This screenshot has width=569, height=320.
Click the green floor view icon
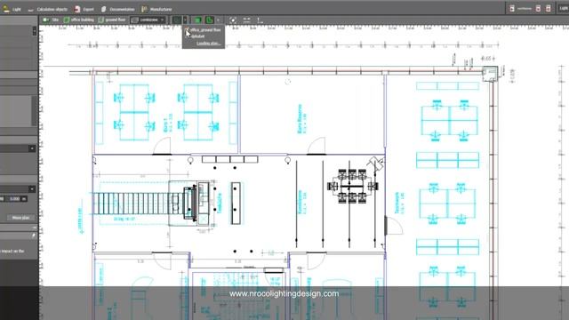click(210, 20)
